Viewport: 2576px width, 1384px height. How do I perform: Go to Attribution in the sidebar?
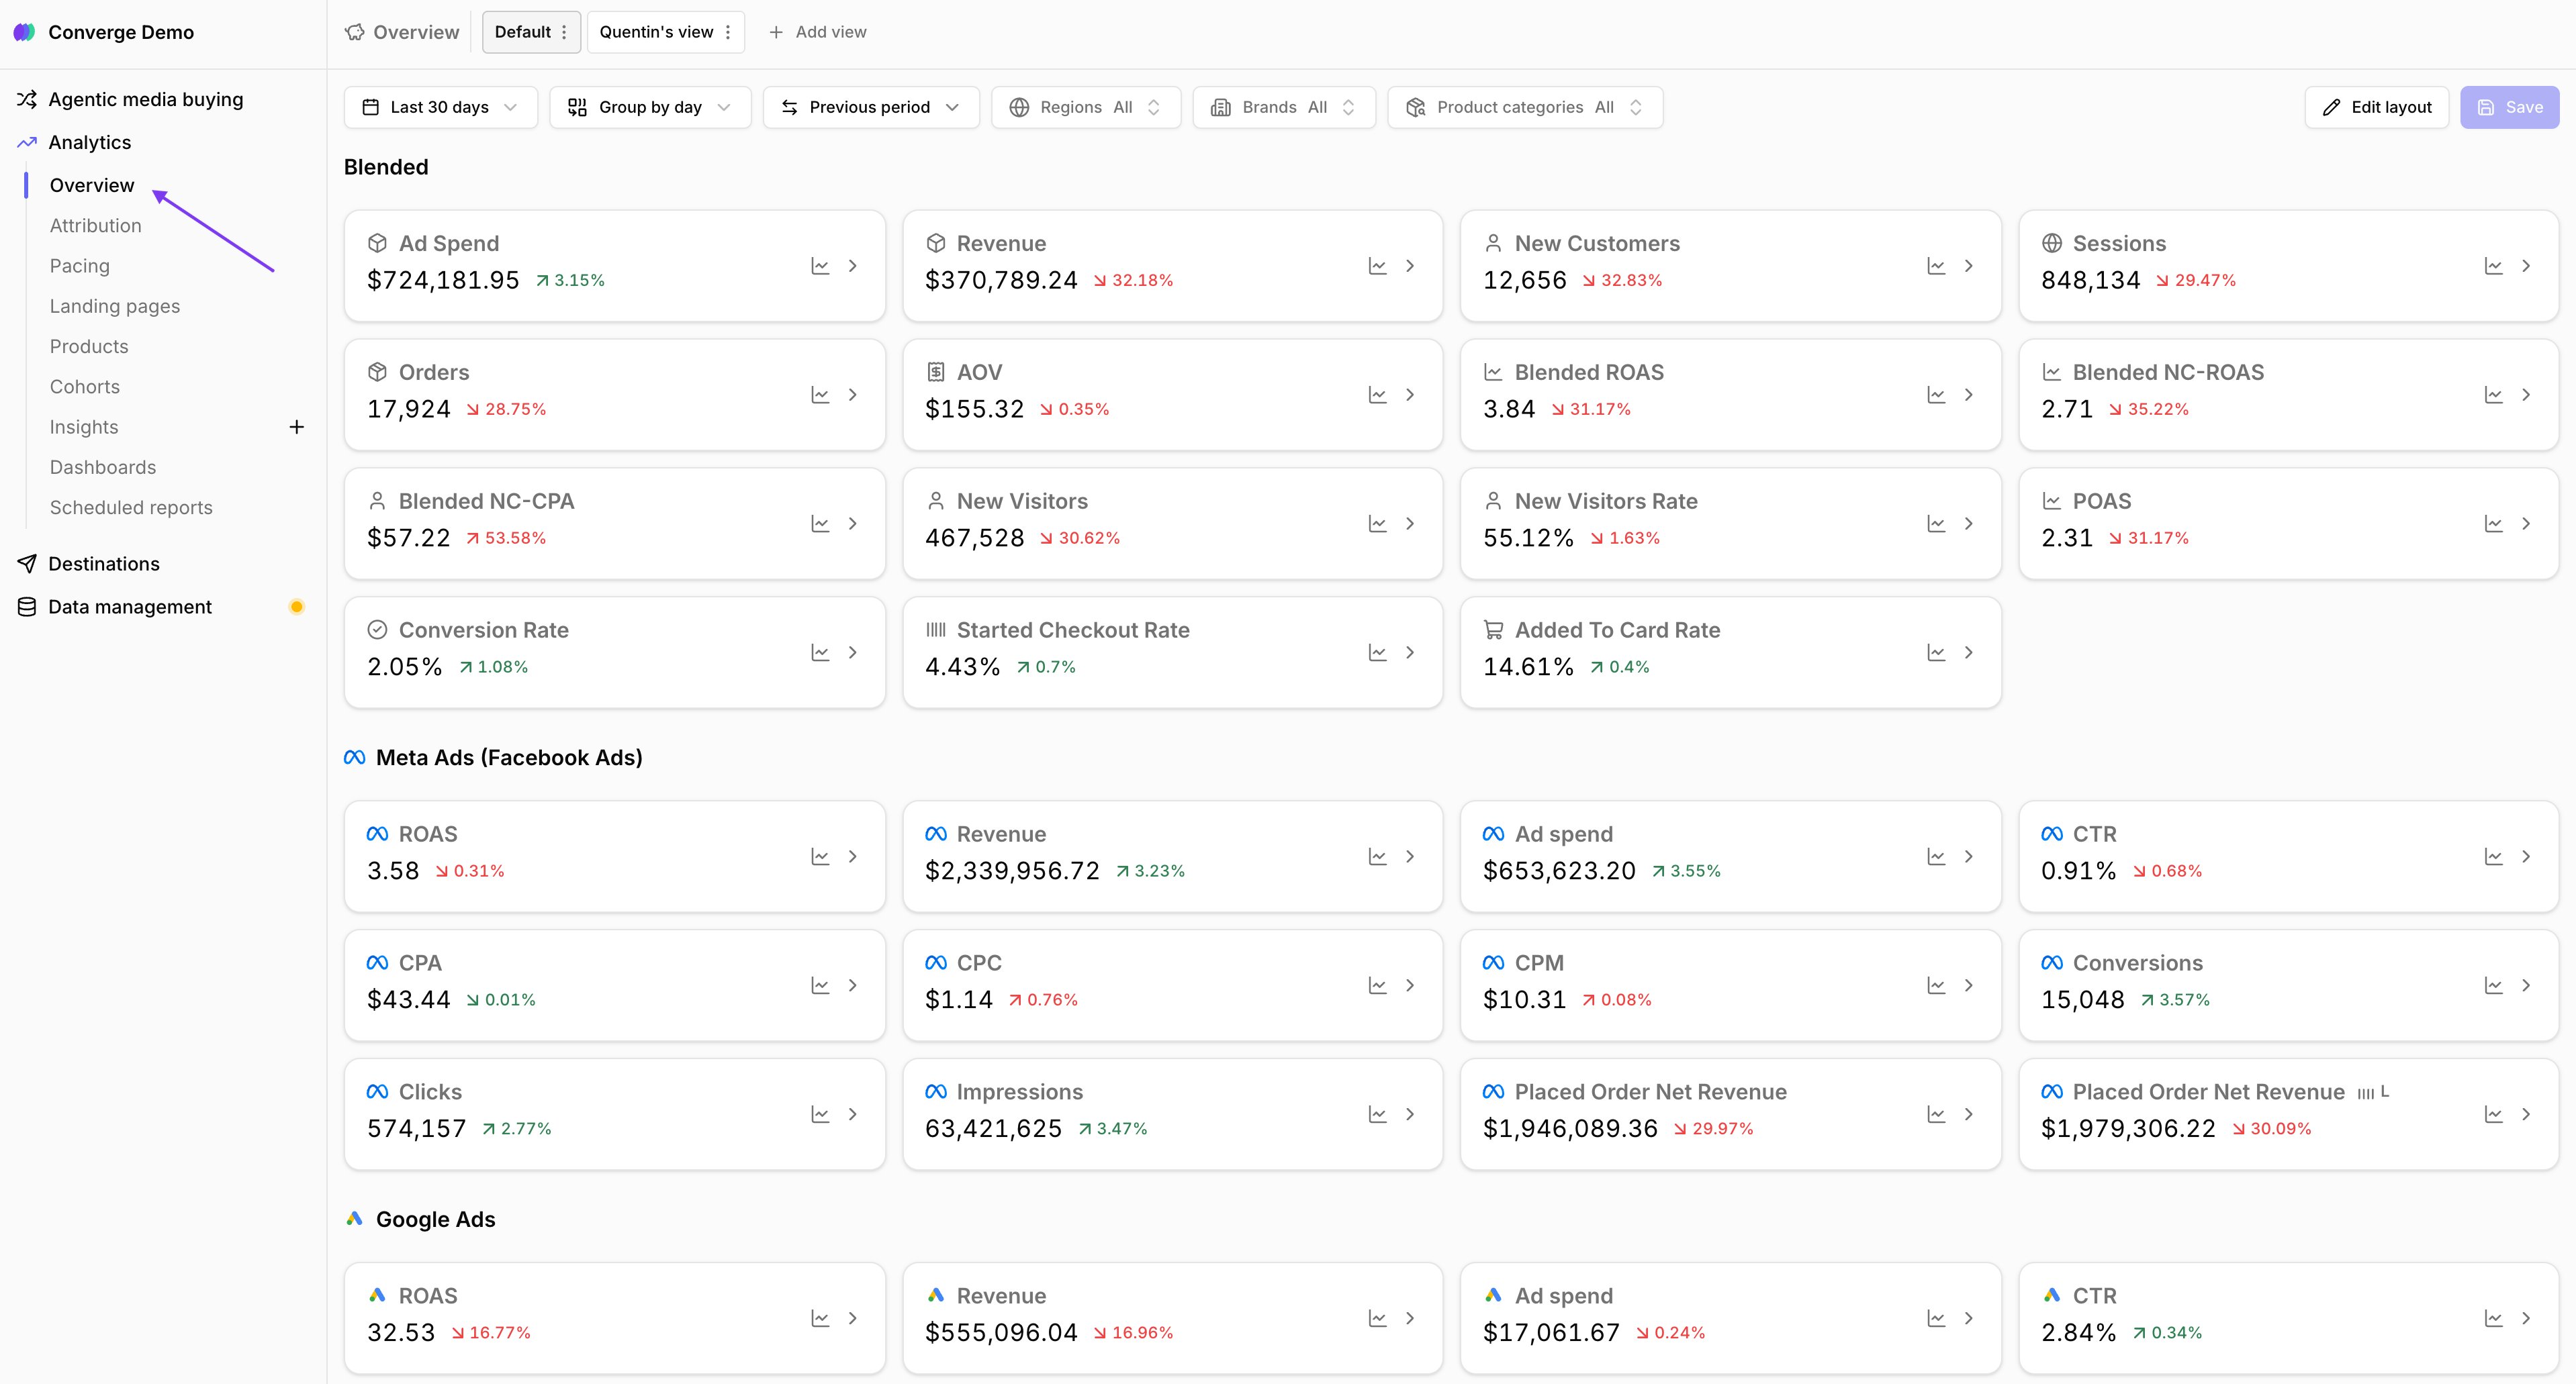pos(96,226)
